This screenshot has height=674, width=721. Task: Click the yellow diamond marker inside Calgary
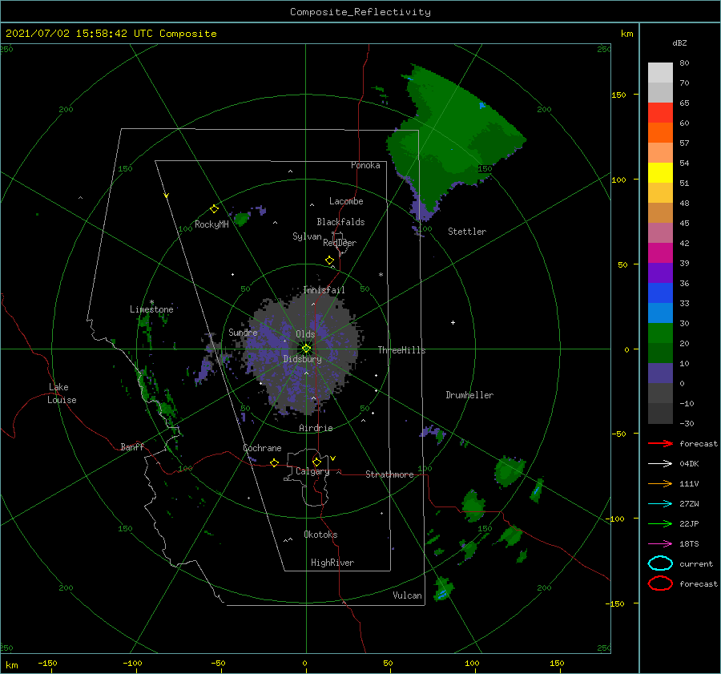pyautogui.click(x=316, y=462)
